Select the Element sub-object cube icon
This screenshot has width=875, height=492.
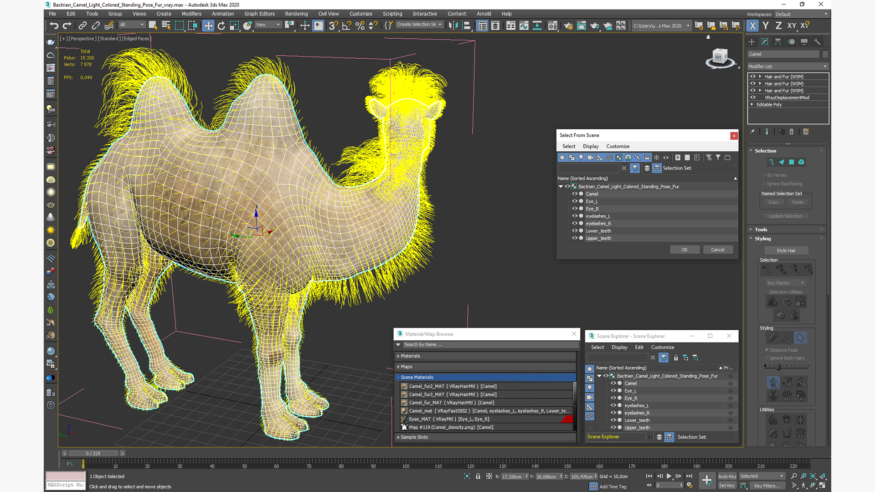(801, 162)
